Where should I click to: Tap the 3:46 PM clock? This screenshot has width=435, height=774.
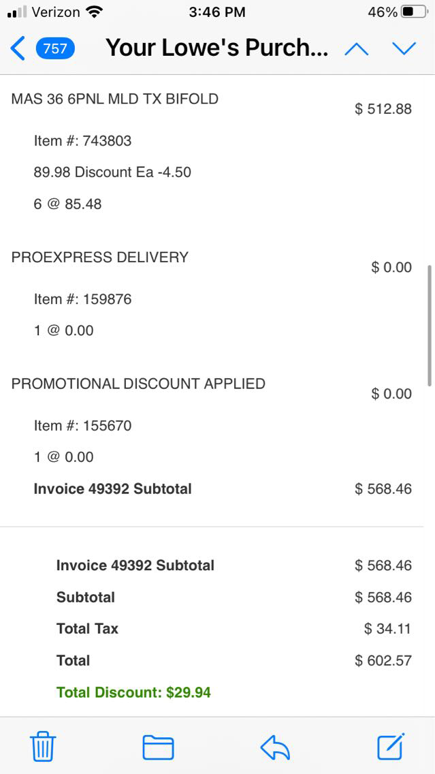tap(216, 12)
